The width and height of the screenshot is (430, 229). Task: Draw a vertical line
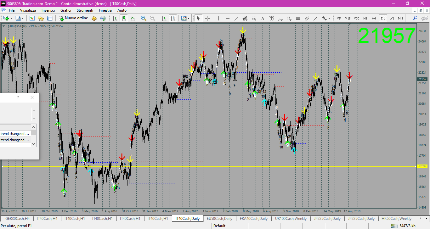tap(218, 18)
